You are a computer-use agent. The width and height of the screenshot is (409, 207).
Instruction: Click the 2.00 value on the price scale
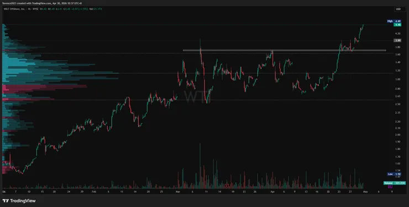click(397, 135)
